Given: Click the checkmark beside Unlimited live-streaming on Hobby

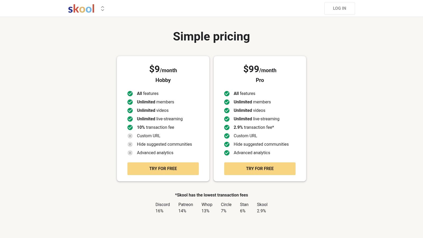Looking at the screenshot, I should [x=130, y=119].
